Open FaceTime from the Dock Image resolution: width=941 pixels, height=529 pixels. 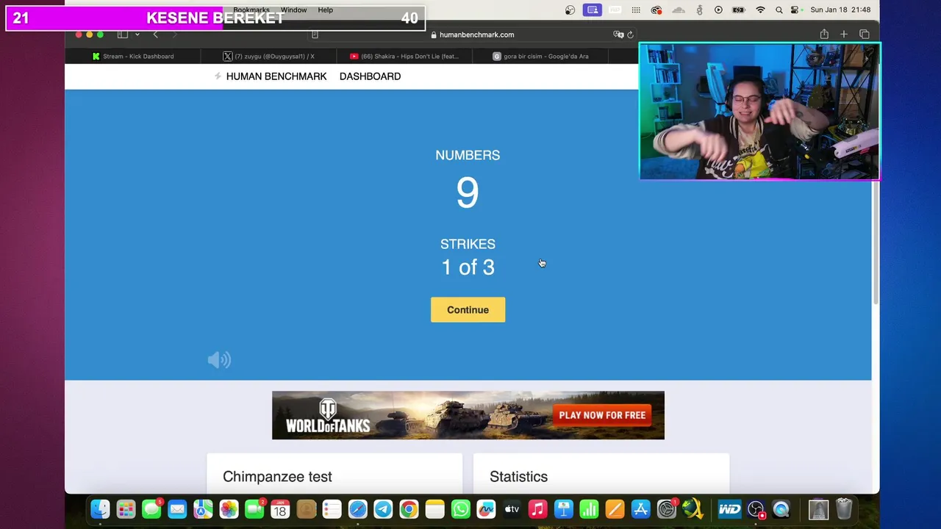pyautogui.click(x=254, y=508)
